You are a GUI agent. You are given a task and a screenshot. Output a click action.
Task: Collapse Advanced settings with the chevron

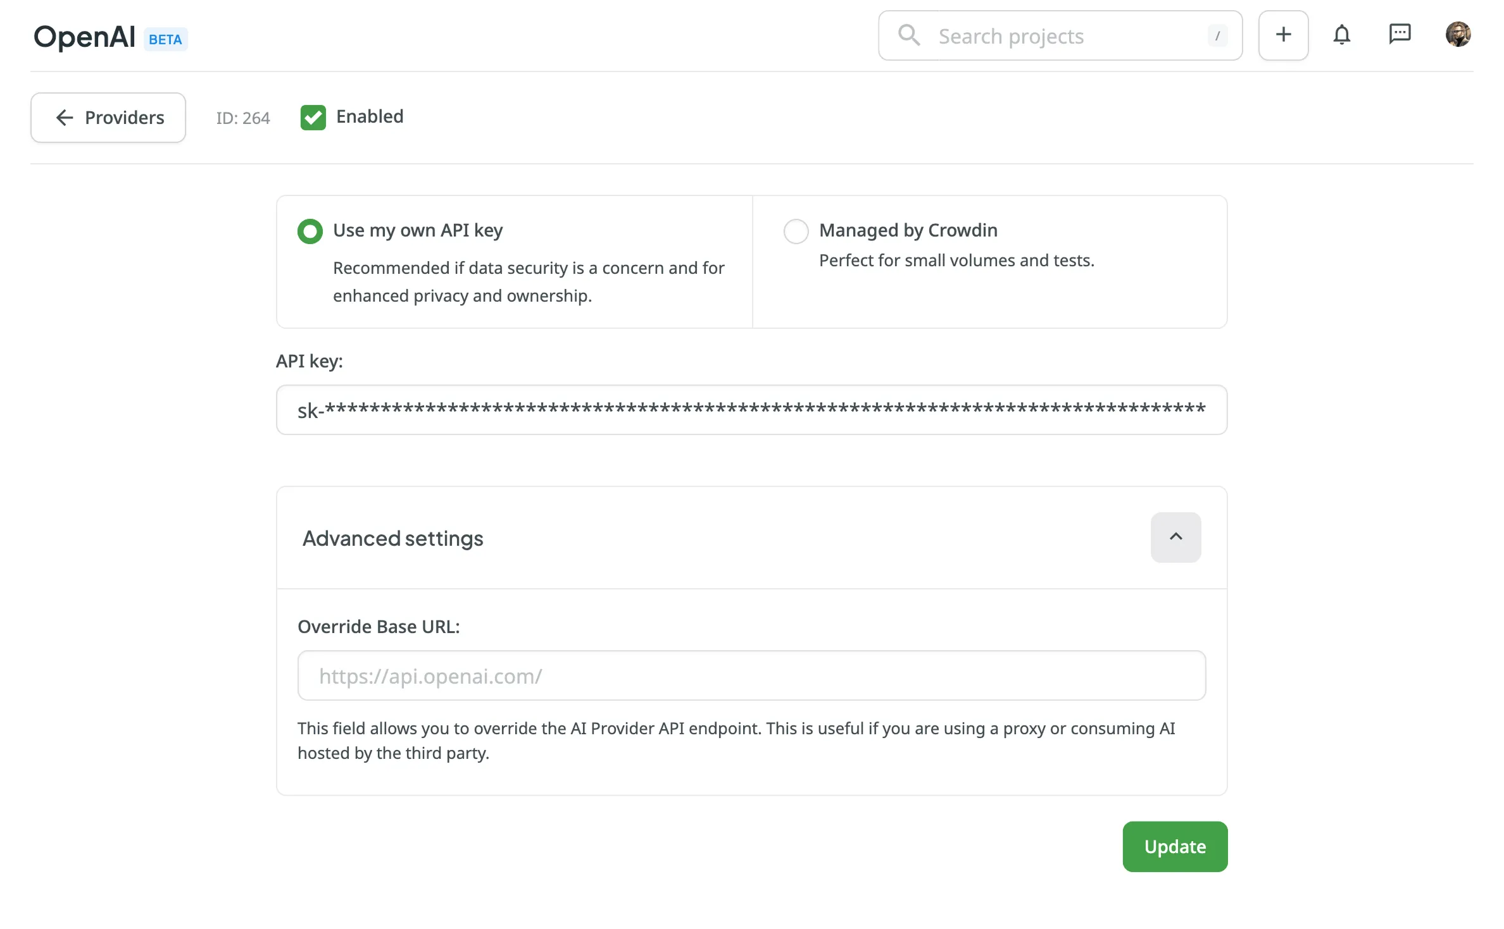(x=1175, y=537)
